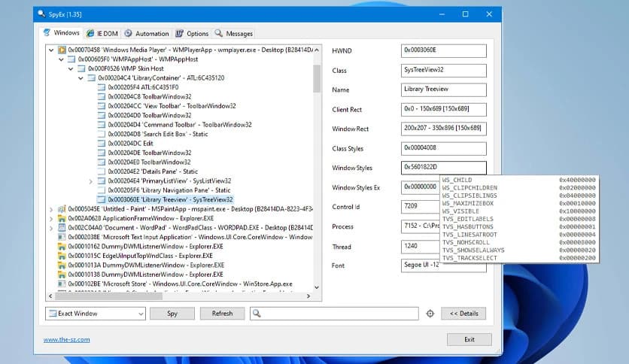The width and height of the screenshot is (629, 364).
Task: Click the 'Library Treeview' row window icon
Action: click(x=102, y=199)
